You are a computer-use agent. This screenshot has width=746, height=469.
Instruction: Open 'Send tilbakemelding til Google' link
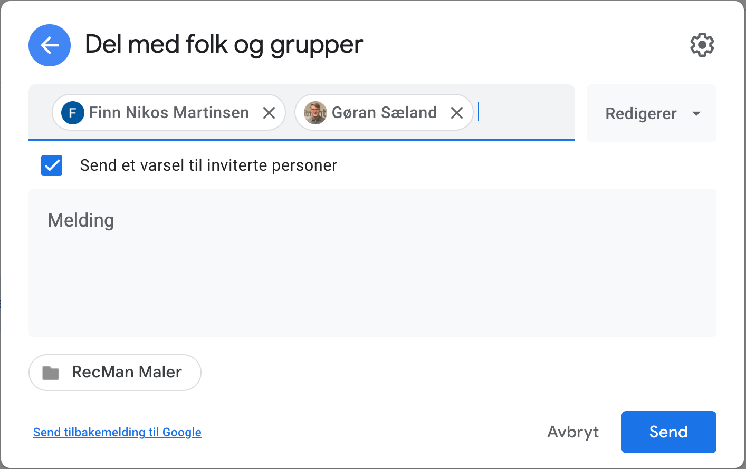(x=117, y=432)
